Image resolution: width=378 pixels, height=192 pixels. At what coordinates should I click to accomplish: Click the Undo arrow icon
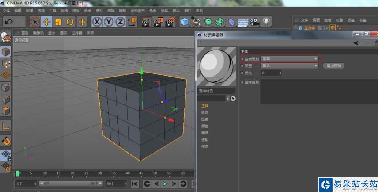8,22
